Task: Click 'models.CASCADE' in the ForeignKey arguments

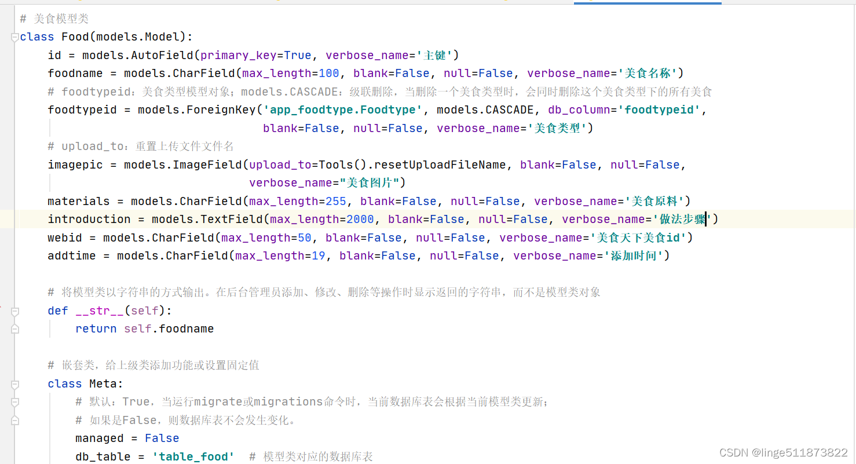Action: 485,110
